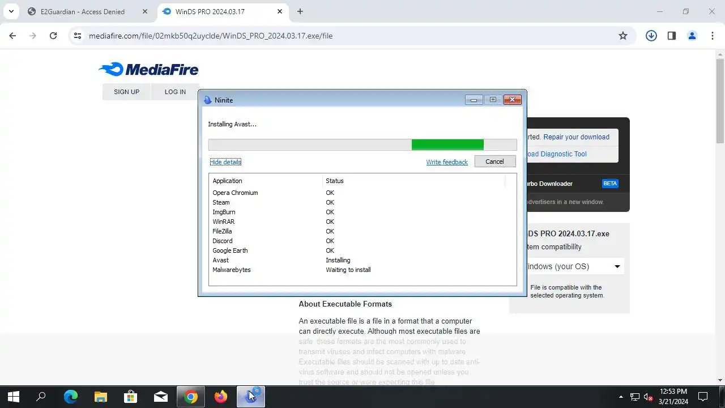Click Hide details link in Ninite
Image resolution: width=725 pixels, height=408 pixels.
pos(225,162)
